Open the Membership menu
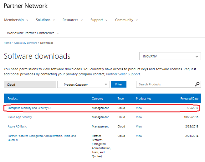 (x=16, y=20)
